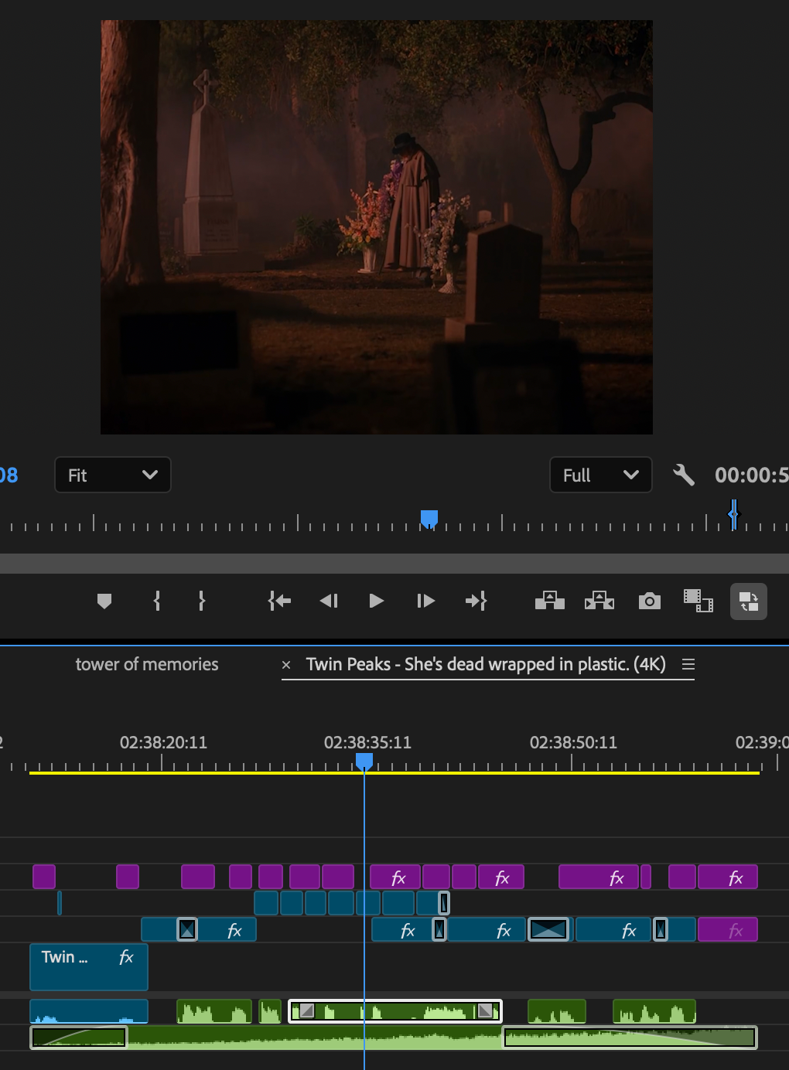Step back one frame
Viewport: 789px width, 1070px height.
click(x=329, y=601)
